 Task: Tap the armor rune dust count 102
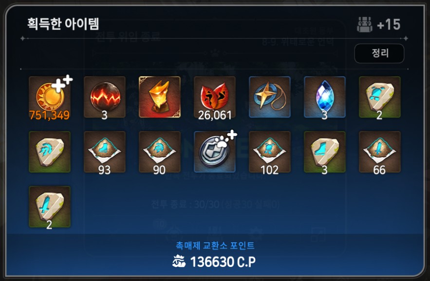point(270,152)
